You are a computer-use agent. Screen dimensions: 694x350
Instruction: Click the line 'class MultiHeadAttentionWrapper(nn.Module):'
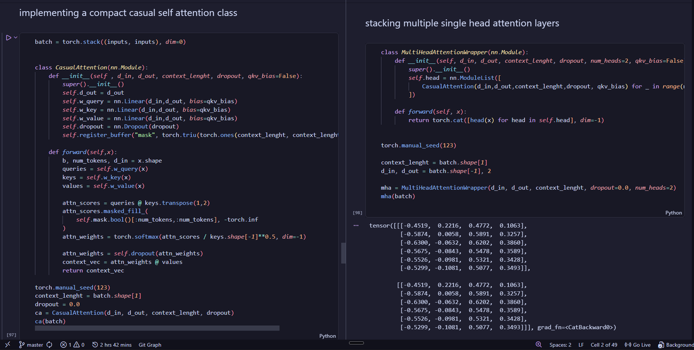(455, 52)
